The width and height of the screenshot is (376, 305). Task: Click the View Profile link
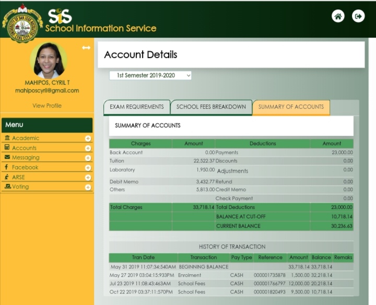point(47,105)
